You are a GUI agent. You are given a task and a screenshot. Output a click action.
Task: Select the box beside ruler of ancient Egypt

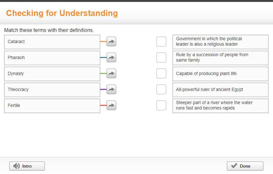161,89
